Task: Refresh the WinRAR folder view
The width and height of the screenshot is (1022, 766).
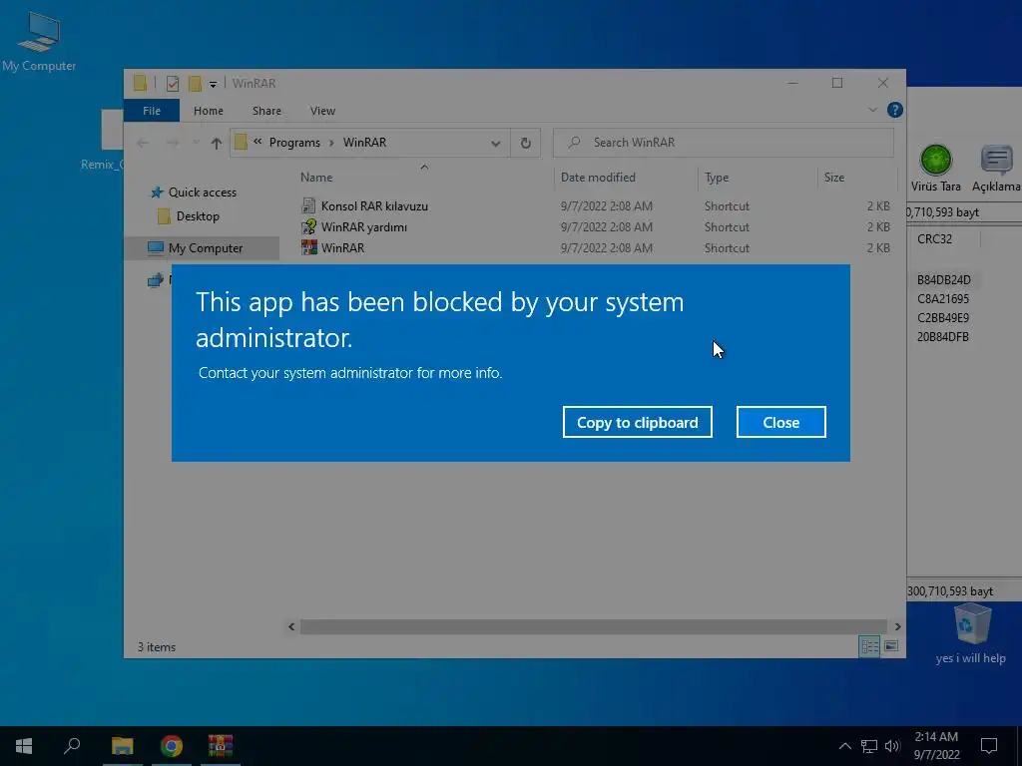Action: point(525,143)
